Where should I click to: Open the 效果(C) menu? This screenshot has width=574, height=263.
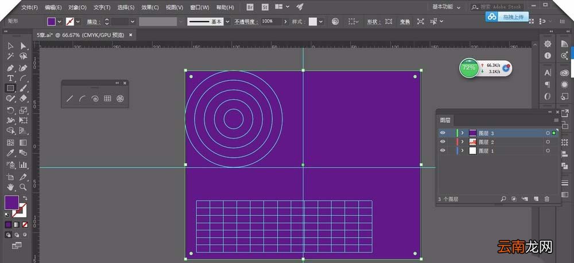click(150, 7)
